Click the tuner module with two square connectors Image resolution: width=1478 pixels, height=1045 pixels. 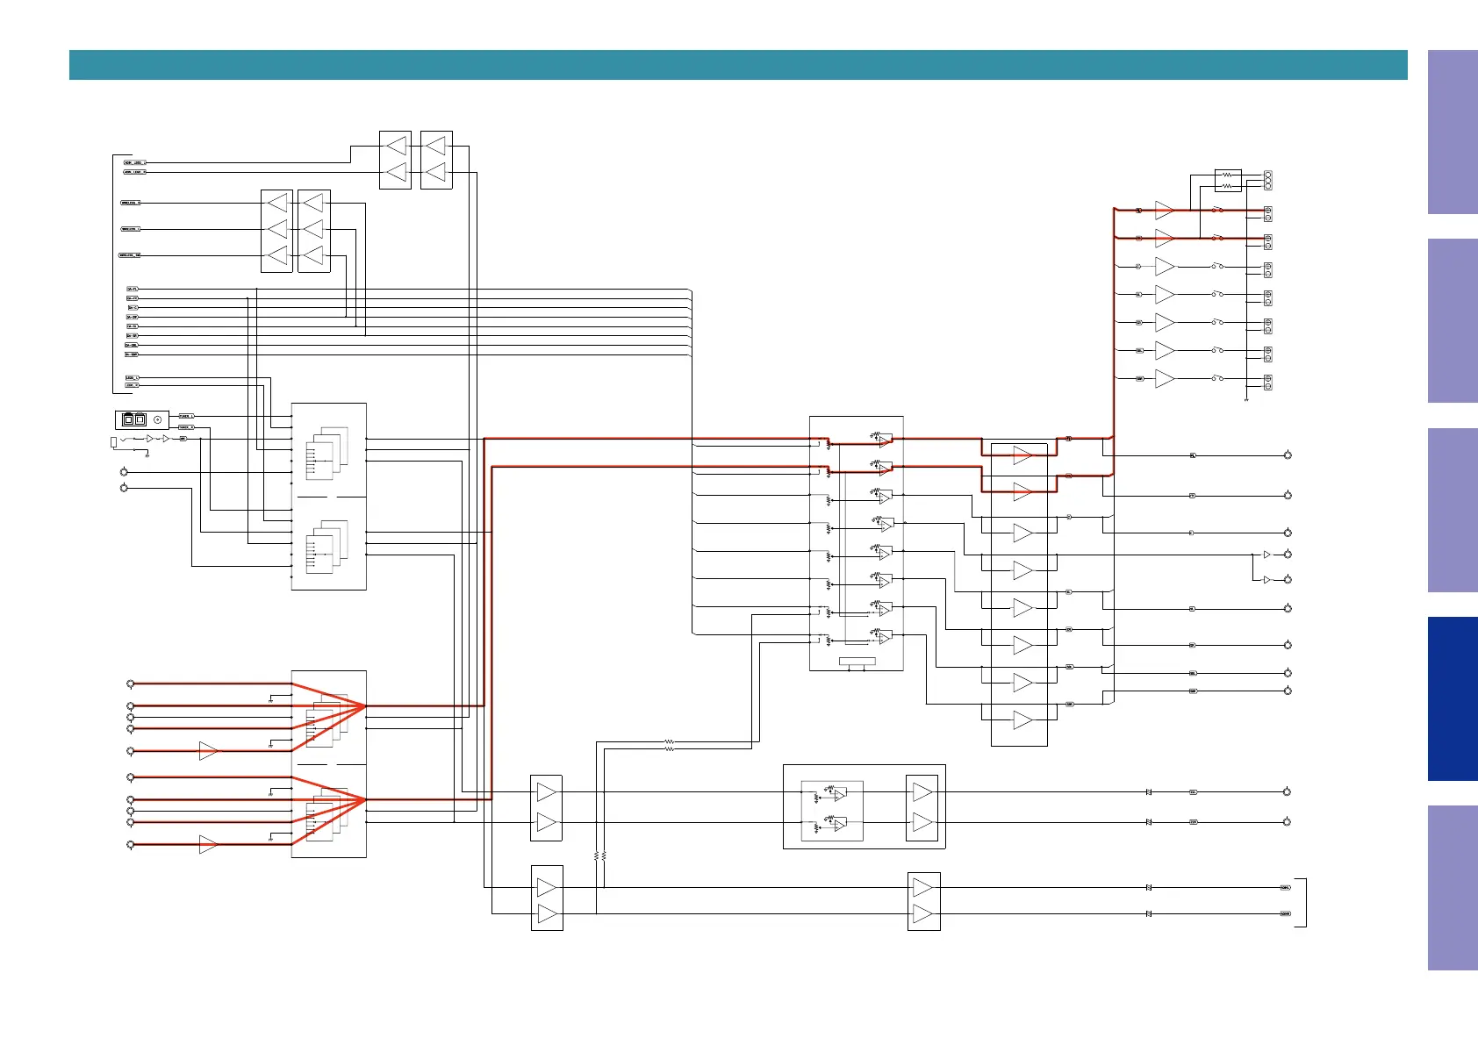click(x=141, y=419)
